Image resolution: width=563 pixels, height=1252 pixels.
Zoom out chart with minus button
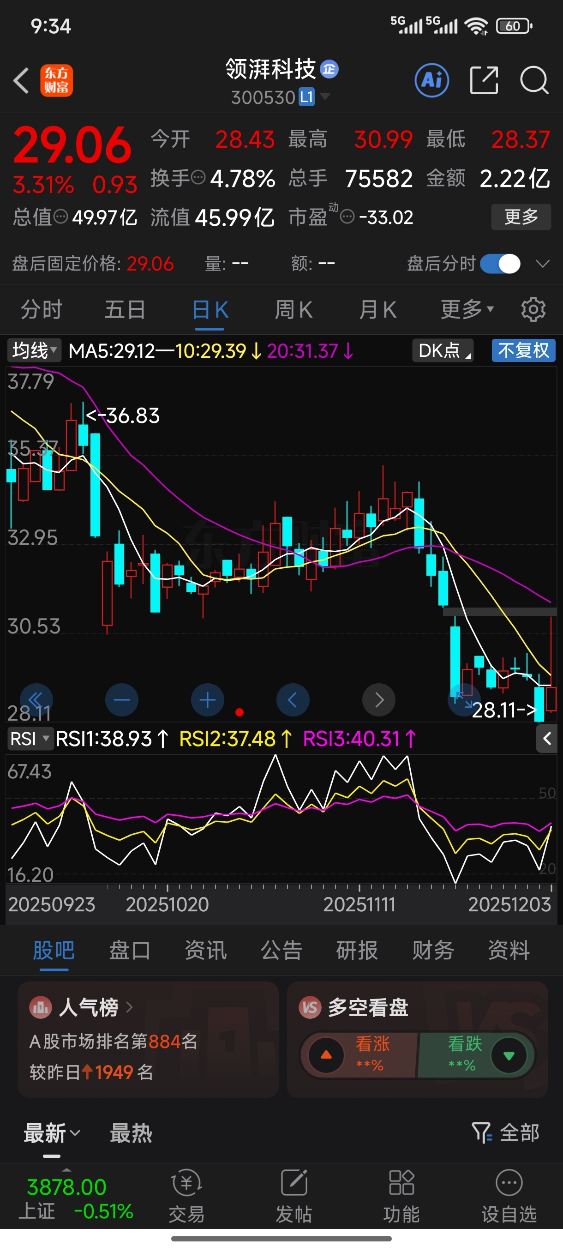coord(122,700)
